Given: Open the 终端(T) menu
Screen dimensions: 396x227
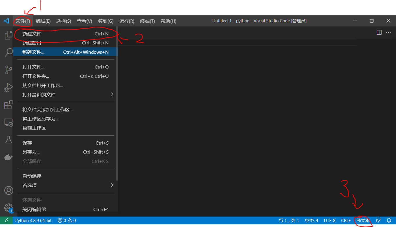Looking at the screenshot, I should pyautogui.click(x=147, y=21).
